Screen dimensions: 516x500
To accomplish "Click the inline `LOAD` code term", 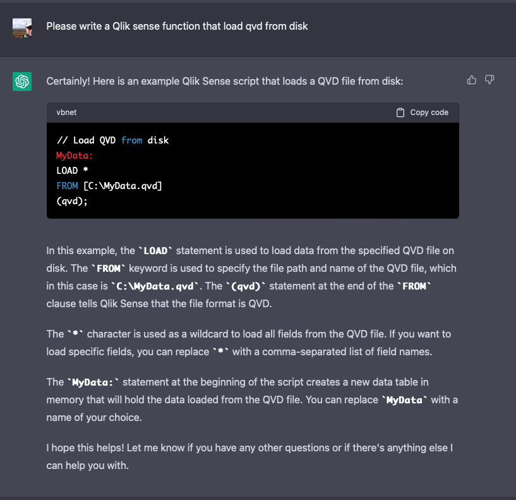I will point(155,251).
